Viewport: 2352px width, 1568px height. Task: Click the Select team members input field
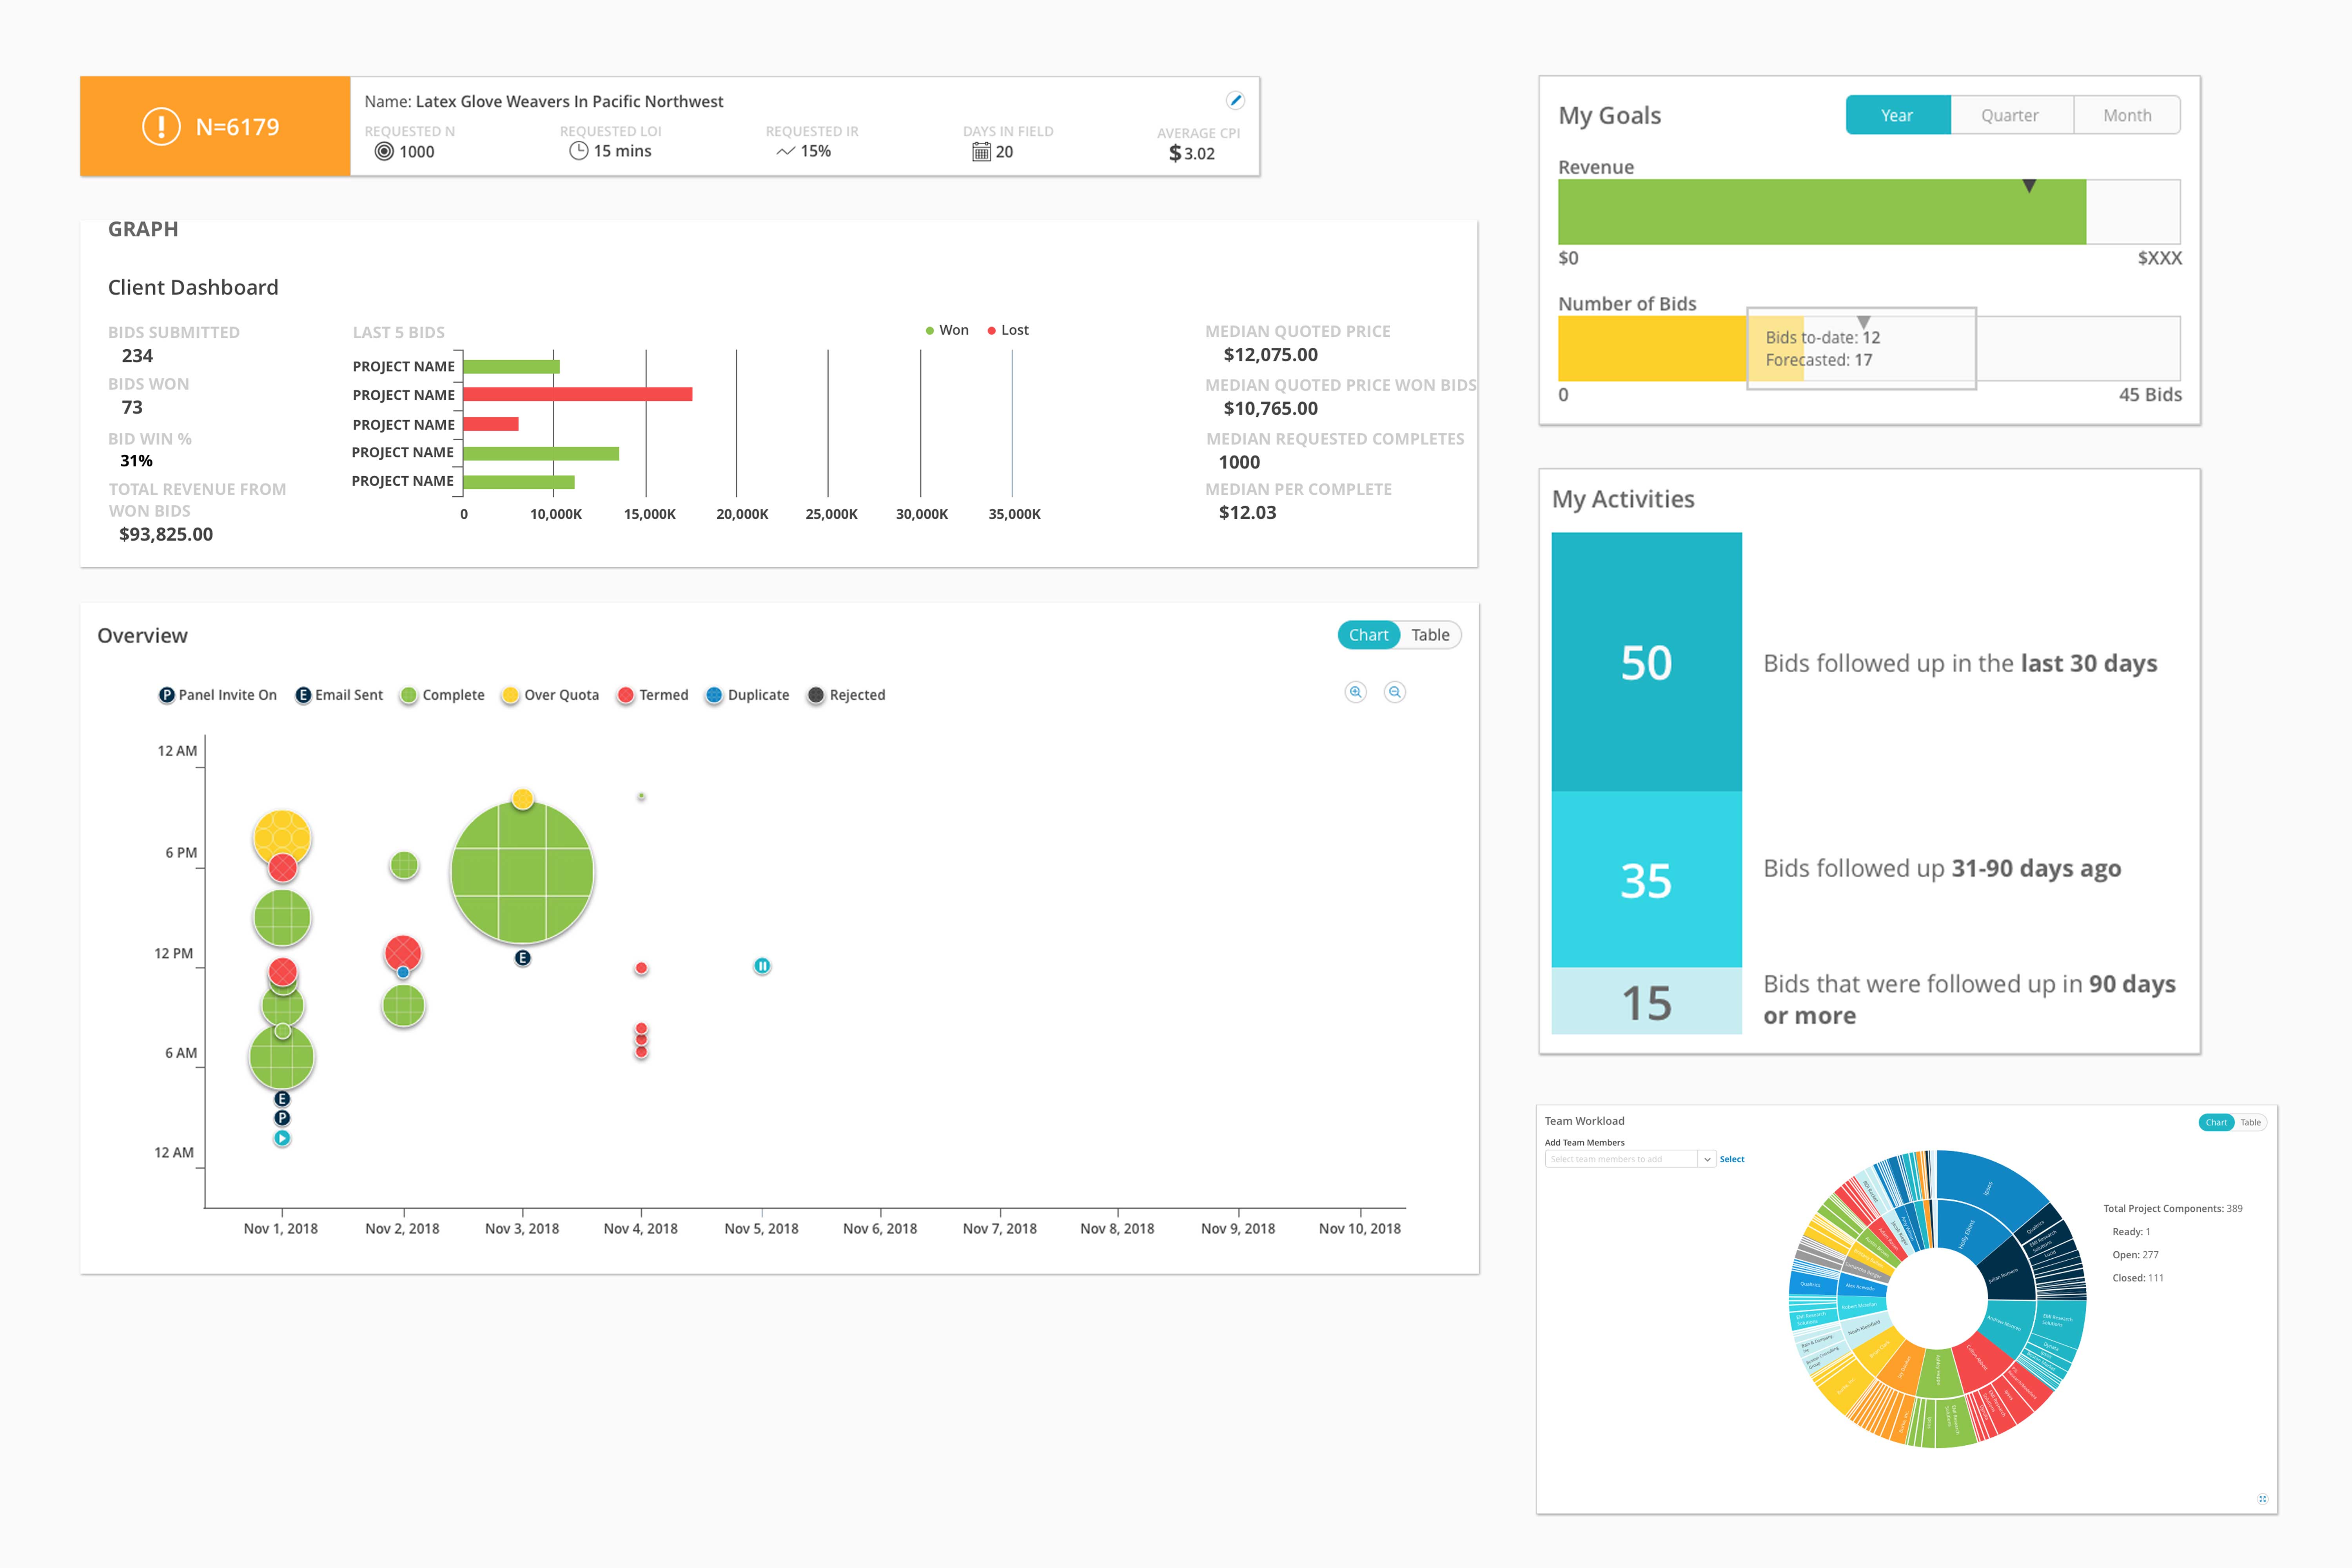pos(1621,1159)
